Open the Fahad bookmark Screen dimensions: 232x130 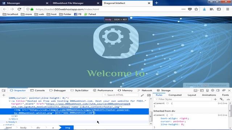[x=90, y=14]
